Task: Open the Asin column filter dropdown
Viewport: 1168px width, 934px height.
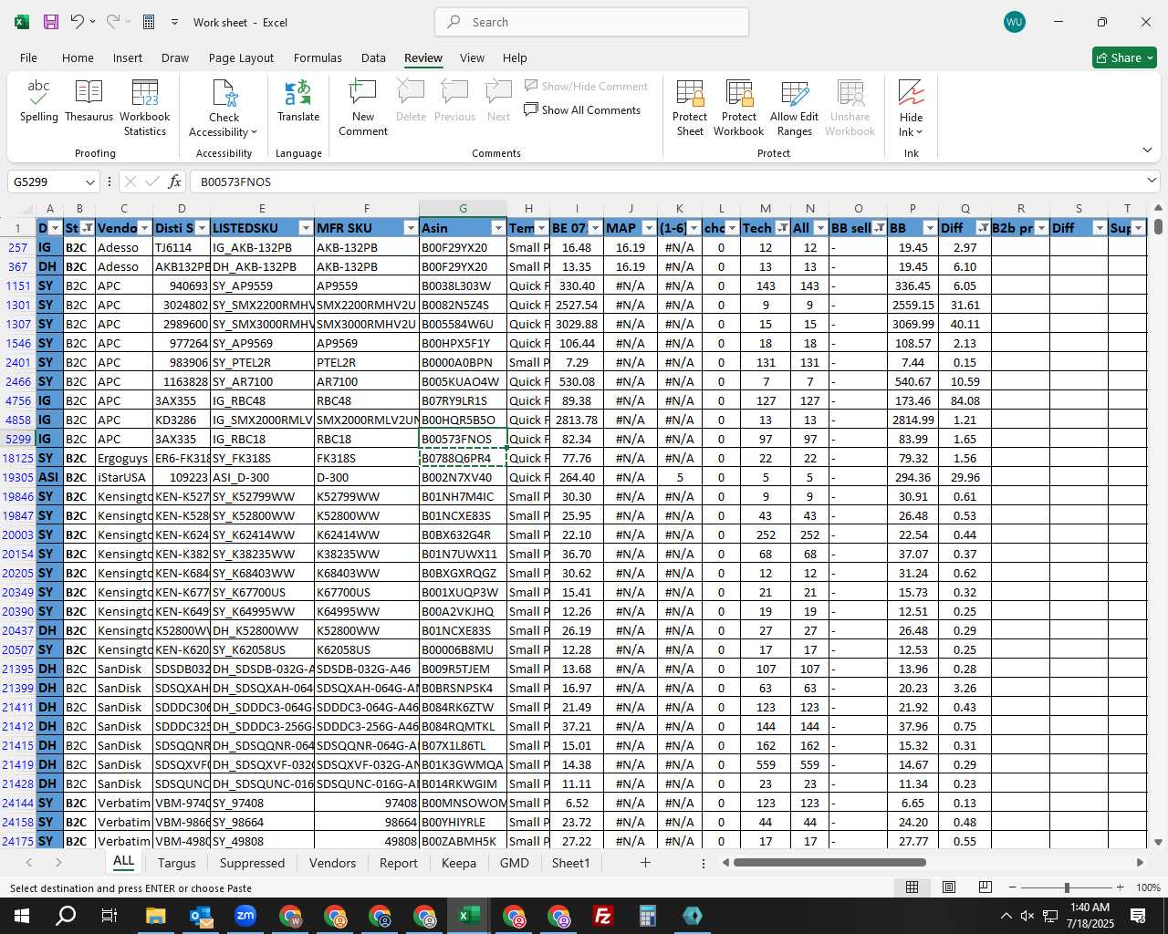Action: [498, 228]
